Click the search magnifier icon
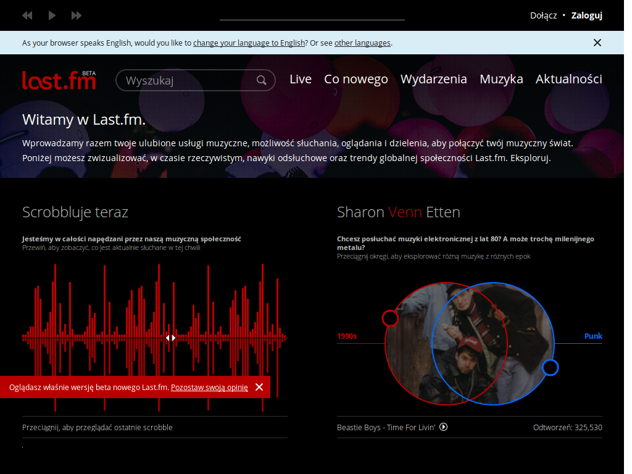 click(262, 80)
